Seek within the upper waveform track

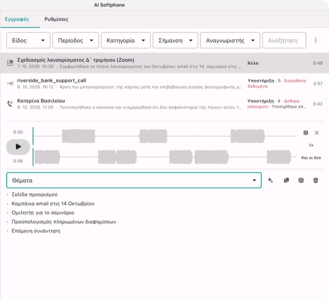[x=164, y=136]
